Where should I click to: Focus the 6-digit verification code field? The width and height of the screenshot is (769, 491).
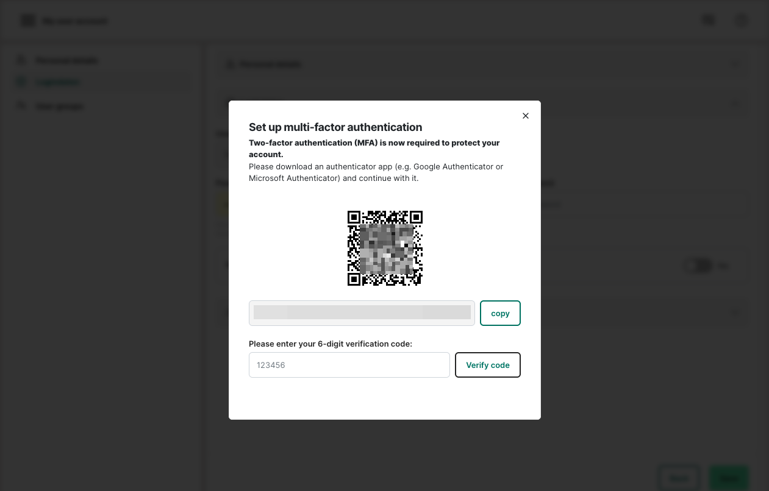pyautogui.click(x=349, y=365)
